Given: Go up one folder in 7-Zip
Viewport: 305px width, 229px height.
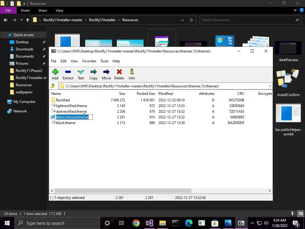Looking at the screenshot, I should point(53,86).
